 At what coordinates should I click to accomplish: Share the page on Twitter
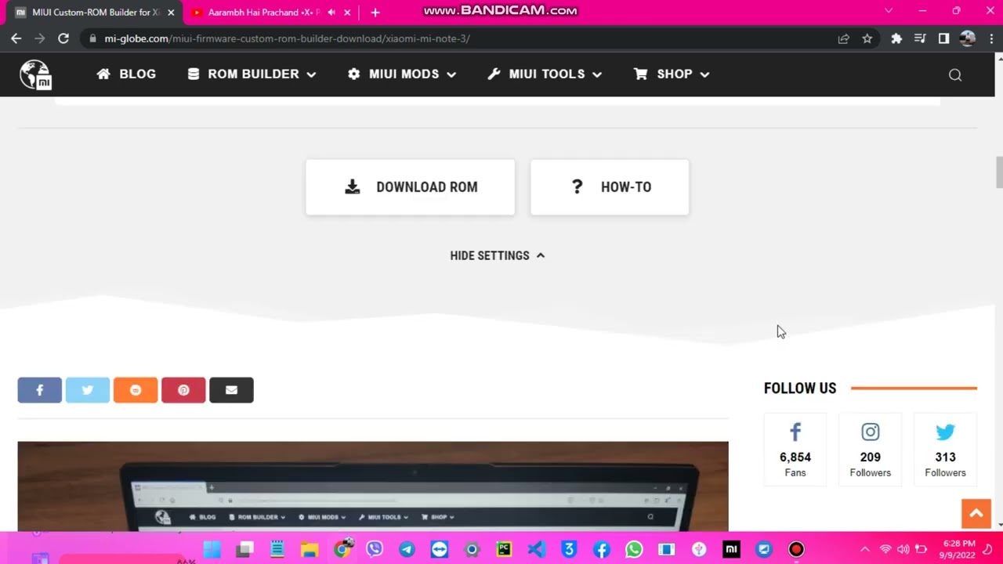(x=88, y=390)
